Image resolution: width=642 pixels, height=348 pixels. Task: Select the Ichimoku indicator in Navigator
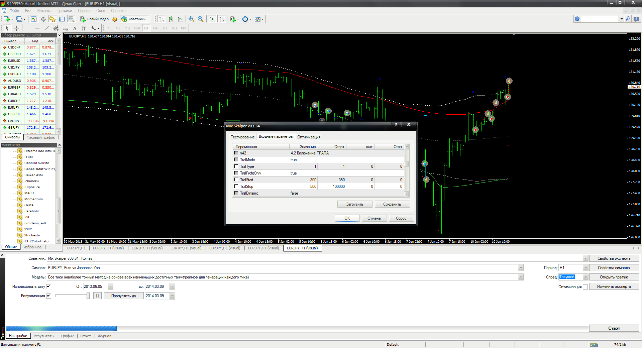tap(31, 181)
